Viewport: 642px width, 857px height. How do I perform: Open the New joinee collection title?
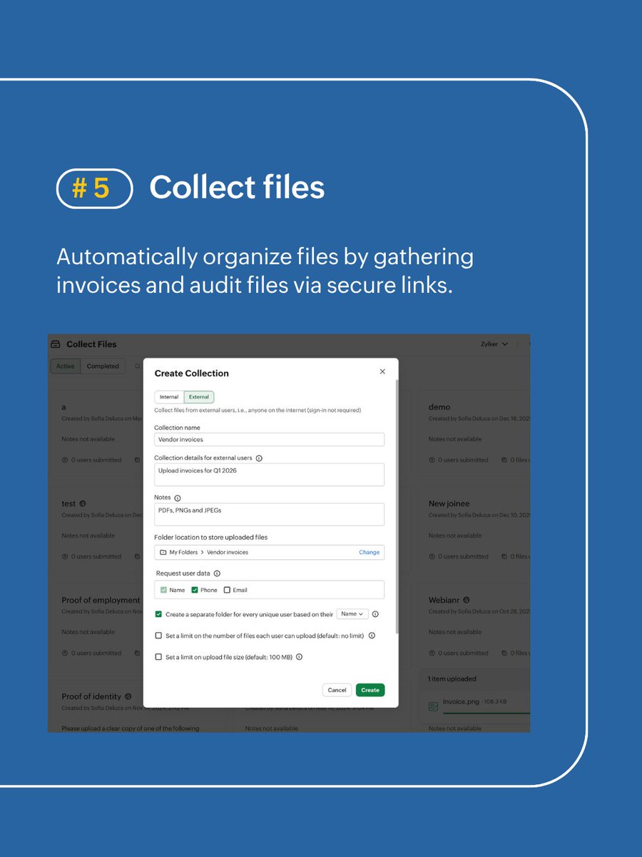449,503
